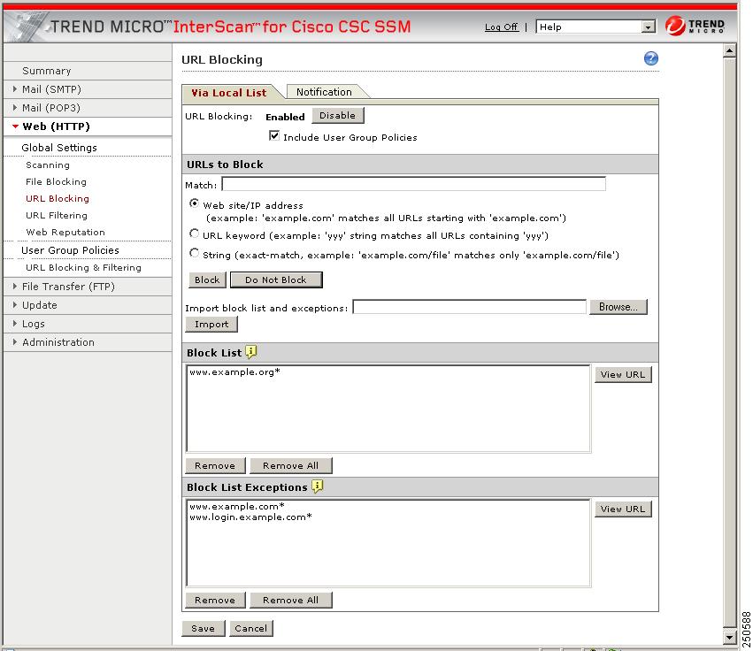Select www.example.com* in the exceptions list
The width and height of the screenshot is (753, 651).
(237, 507)
